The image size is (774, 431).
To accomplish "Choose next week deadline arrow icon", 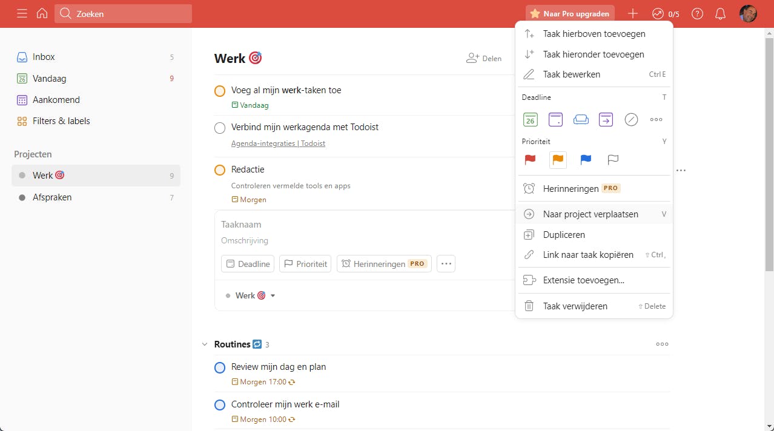I will [x=606, y=119].
